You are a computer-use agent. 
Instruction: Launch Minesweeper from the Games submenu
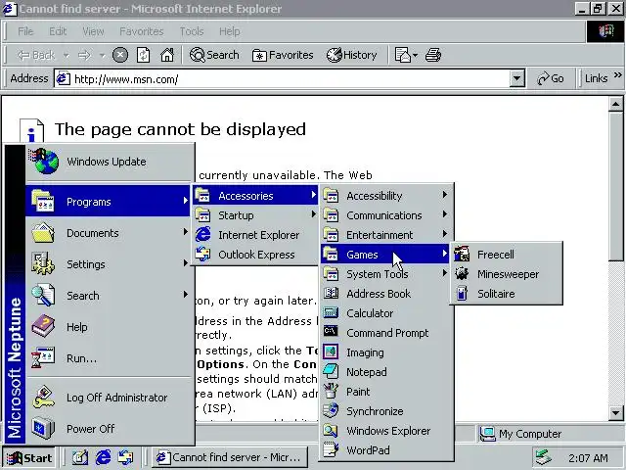(x=507, y=274)
